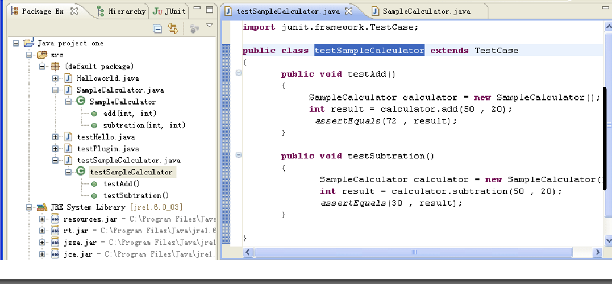Select SampleCalculator.java in the tree
Screen dimensions: 612x284
pyautogui.click(x=120, y=90)
